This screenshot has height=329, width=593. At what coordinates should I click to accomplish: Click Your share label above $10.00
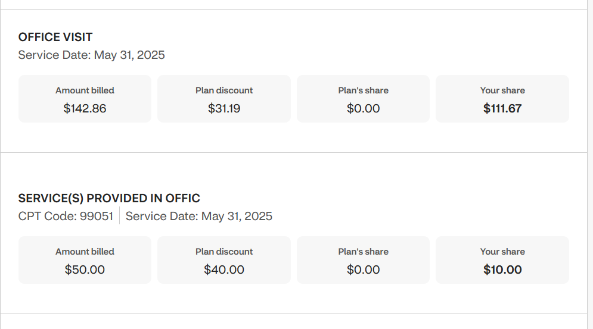click(x=502, y=252)
